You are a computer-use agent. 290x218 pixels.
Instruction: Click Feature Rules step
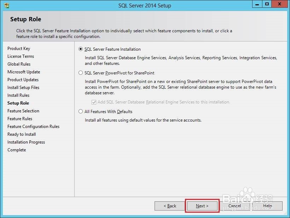(x=20, y=119)
